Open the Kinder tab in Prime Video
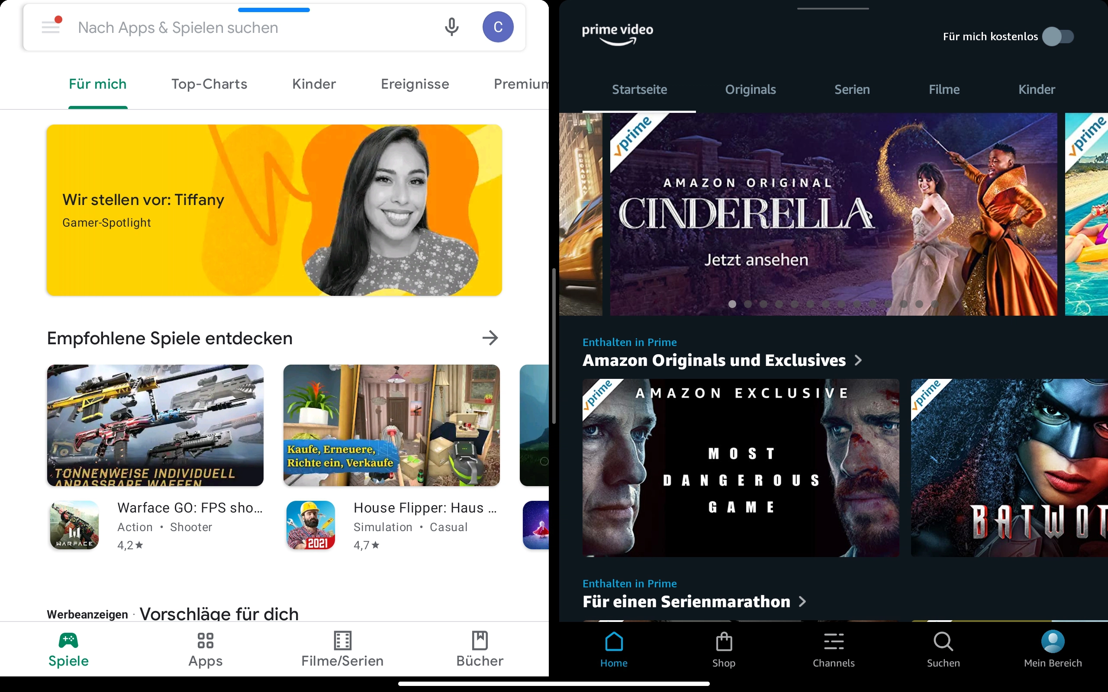Image resolution: width=1108 pixels, height=692 pixels. (x=1037, y=89)
